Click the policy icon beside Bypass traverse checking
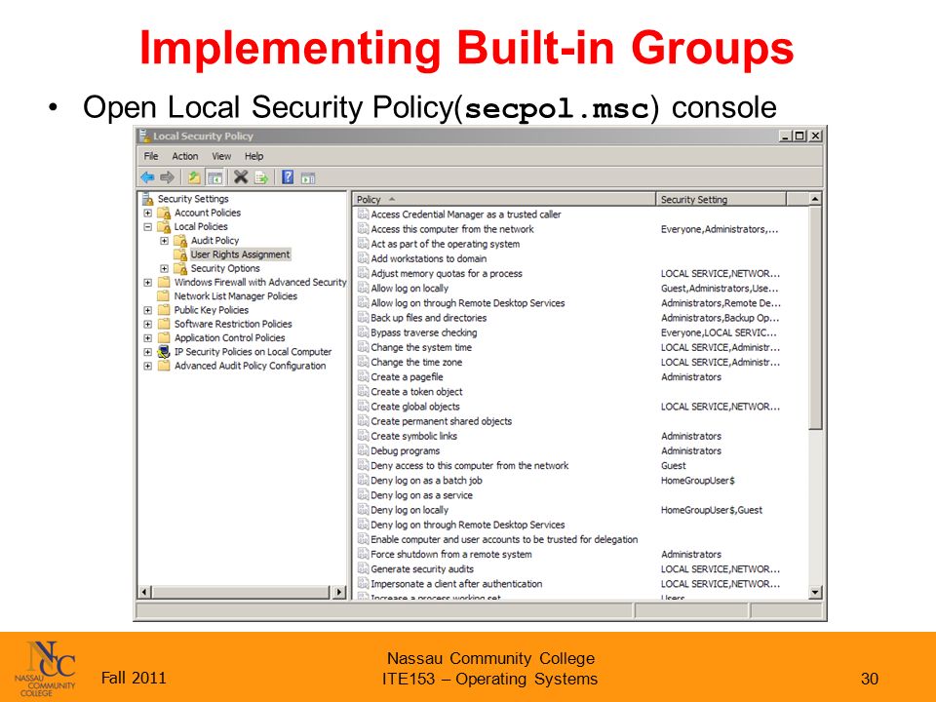This screenshot has height=702, width=936. click(363, 332)
